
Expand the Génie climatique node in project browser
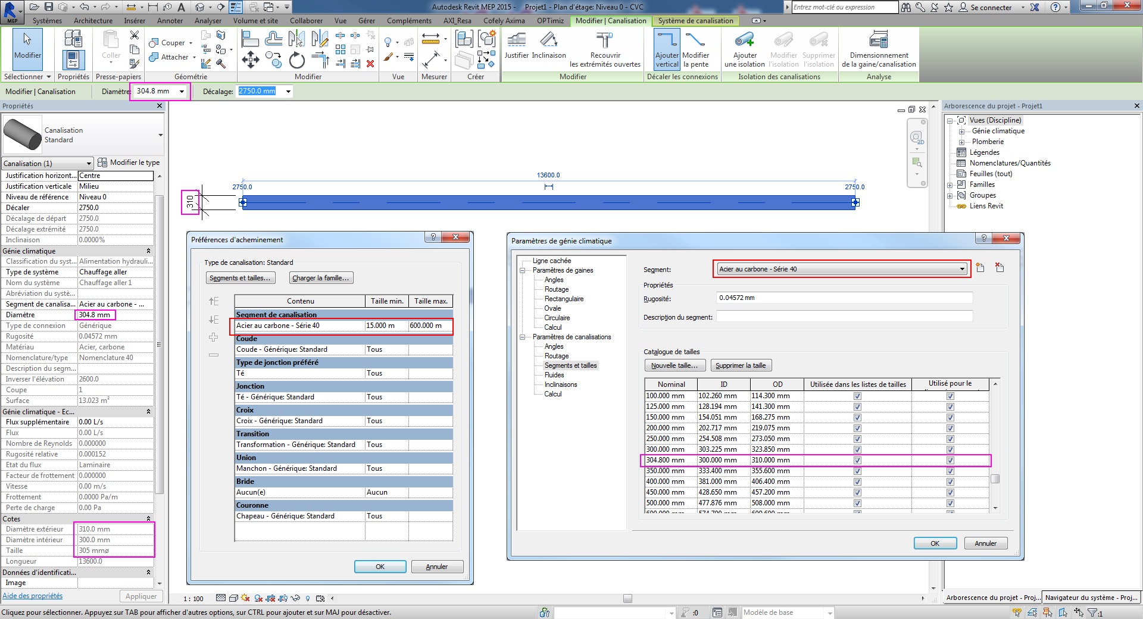pyautogui.click(x=961, y=131)
